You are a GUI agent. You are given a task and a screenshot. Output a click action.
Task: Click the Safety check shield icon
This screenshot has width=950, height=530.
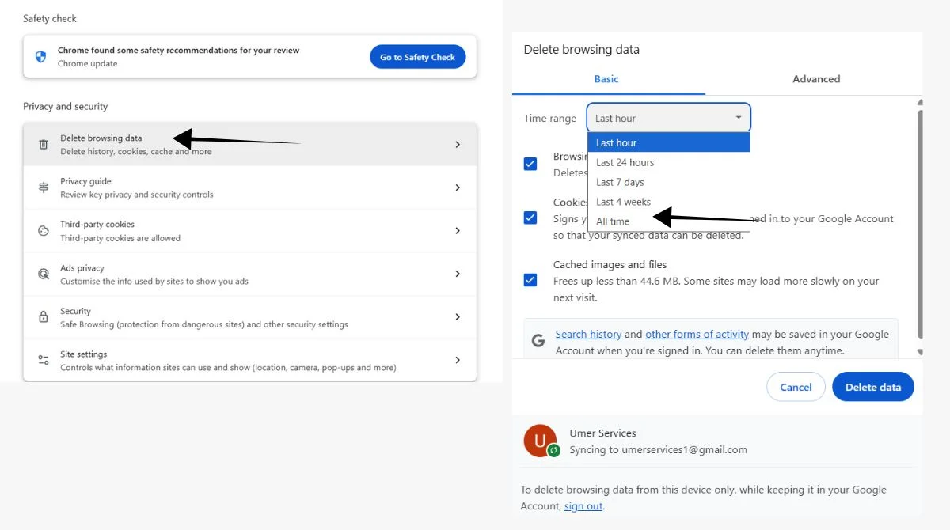41,57
